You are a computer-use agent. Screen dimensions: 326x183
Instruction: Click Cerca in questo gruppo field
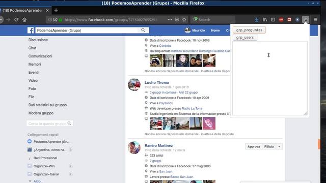click(47, 124)
